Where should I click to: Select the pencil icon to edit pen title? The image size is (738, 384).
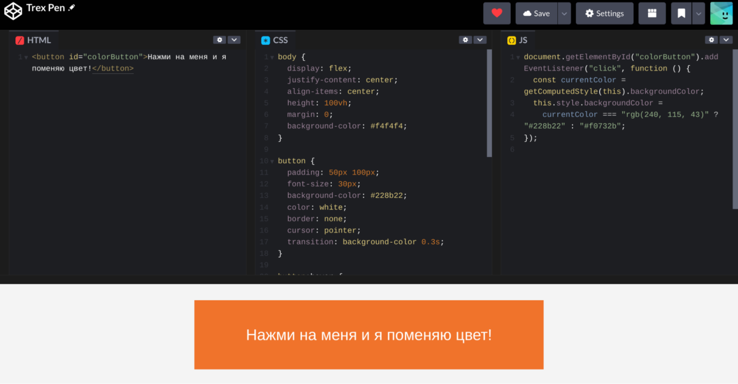pyautogui.click(x=72, y=7)
